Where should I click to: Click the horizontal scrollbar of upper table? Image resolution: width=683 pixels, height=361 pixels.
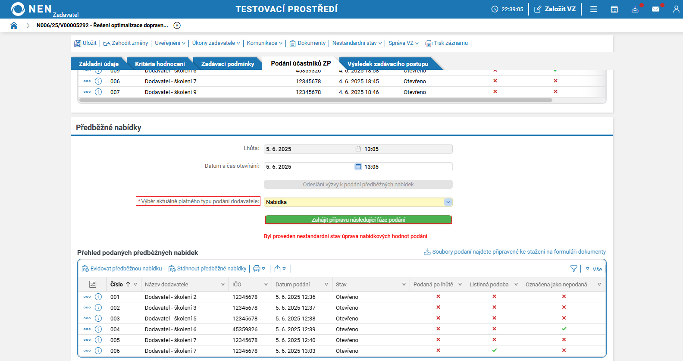coord(316,100)
